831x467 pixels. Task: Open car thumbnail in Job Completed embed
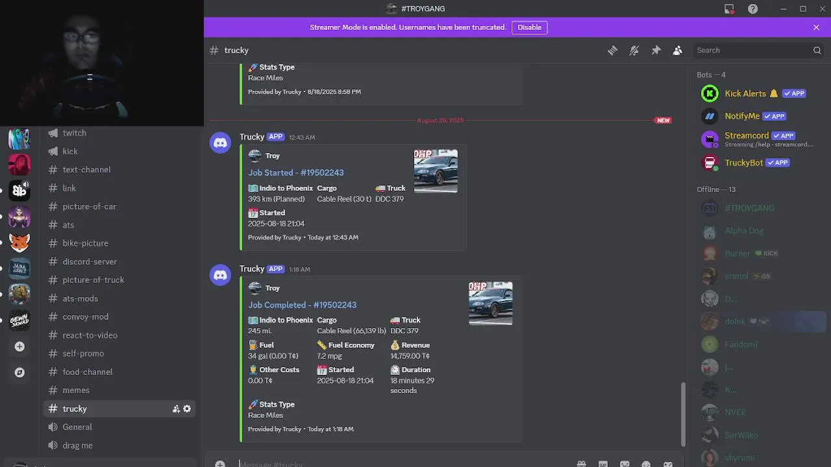pos(491,304)
